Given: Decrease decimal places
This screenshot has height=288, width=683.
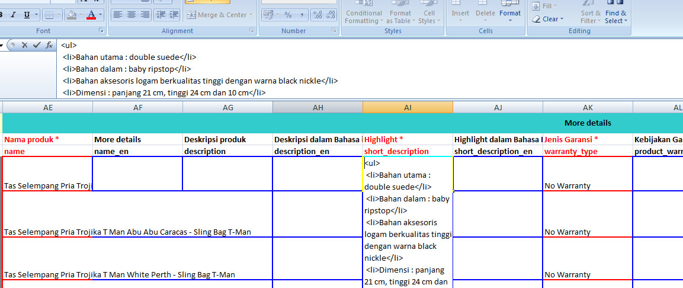Looking at the screenshot, I should (331, 15).
